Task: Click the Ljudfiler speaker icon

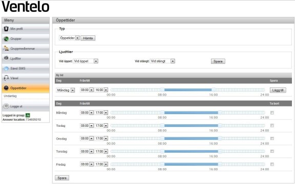Action: click(6, 58)
